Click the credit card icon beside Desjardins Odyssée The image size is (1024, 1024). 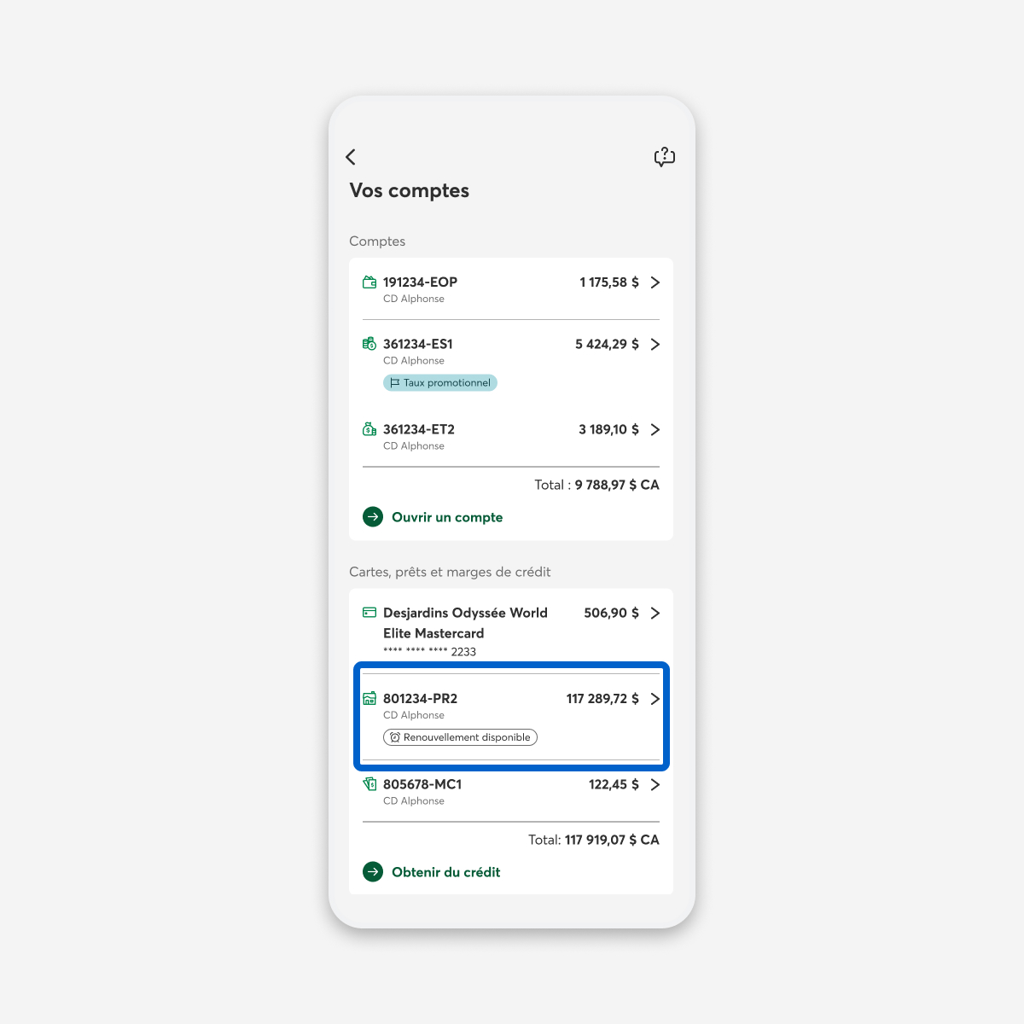pos(369,613)
